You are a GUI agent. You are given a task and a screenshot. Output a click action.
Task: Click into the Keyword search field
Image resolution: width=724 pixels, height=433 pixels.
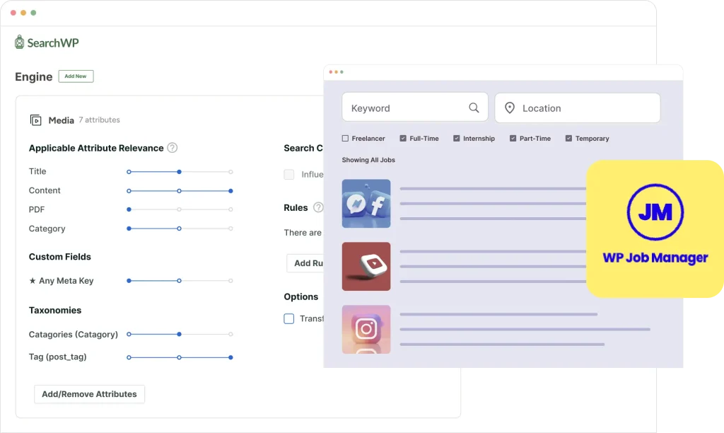click(414, 108)
